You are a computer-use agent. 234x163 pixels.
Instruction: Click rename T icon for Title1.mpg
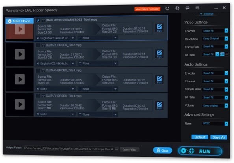pyautogui.click(x=43, y=20)
